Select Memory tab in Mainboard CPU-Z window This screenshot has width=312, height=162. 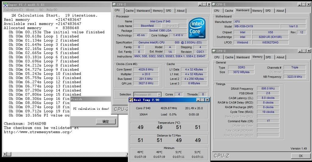pos(257,11)
